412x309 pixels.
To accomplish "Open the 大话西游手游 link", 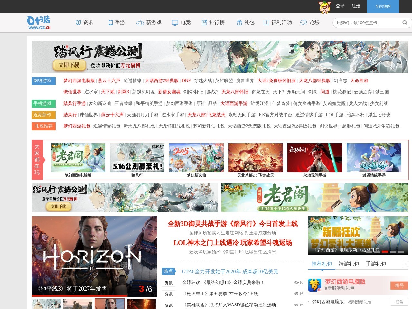I will coord(234,103).
